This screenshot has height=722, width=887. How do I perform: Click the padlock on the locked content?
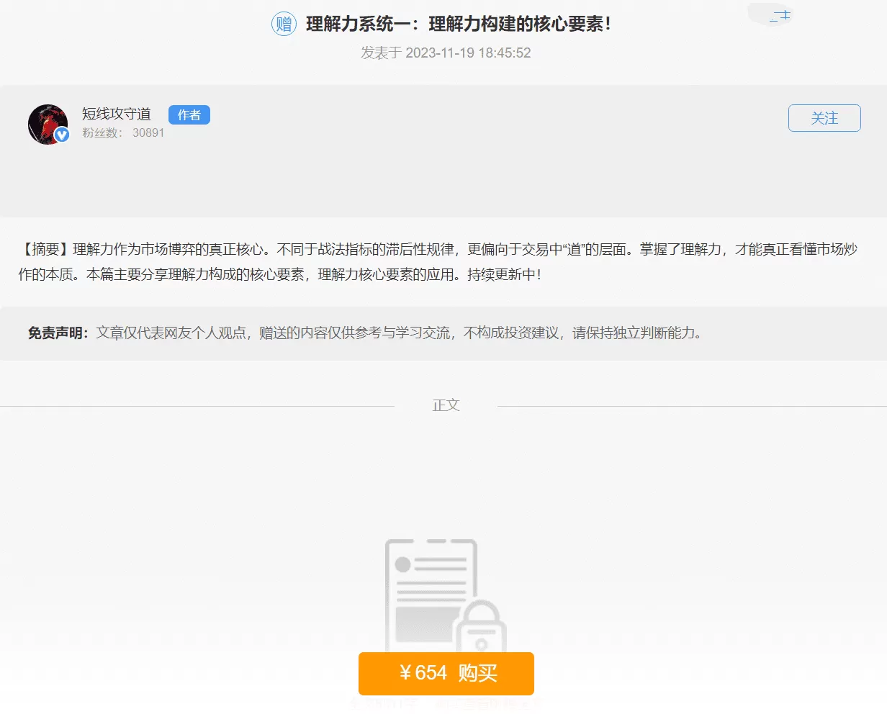[x=481, y=626]
